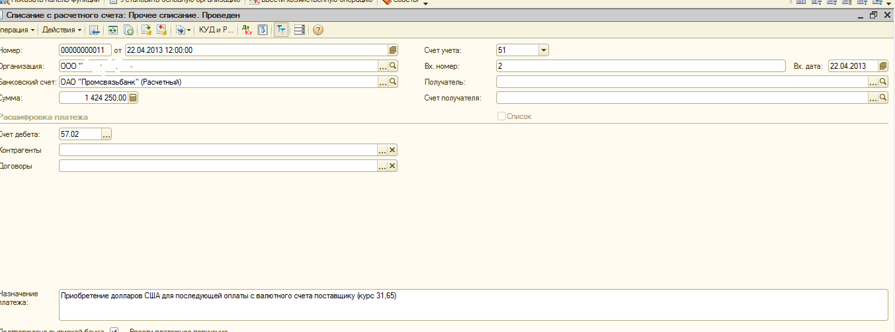This screenshot has width=895, height=332.
Task: Click the Ввести платежное поручение link
Action: (179, 330)
